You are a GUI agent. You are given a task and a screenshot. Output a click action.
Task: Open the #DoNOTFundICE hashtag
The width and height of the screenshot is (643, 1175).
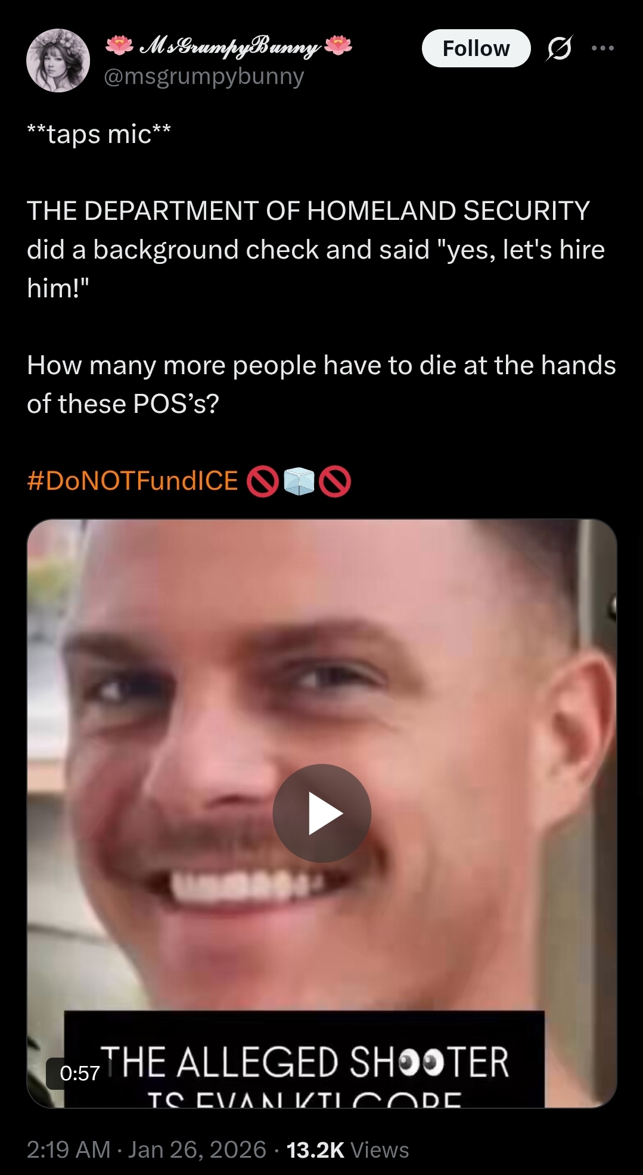pyautogui.click(x=132, y=481)
